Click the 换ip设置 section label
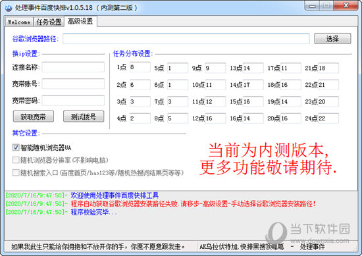This screenshot has width=362, height=256. pyautogui.click(x=26, y=53)
